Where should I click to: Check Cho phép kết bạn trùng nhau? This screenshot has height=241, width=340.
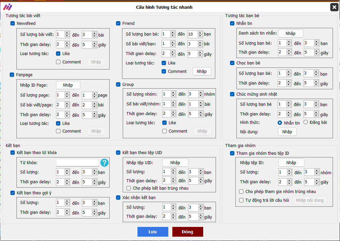point(129,188)
